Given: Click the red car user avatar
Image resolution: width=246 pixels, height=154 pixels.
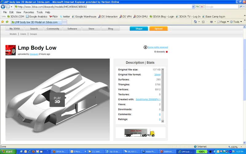Looking at the screenshot, I should point(10,50).
